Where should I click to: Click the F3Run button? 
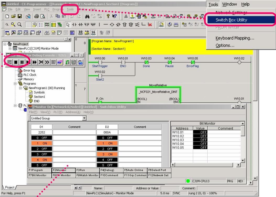point(88,170)
